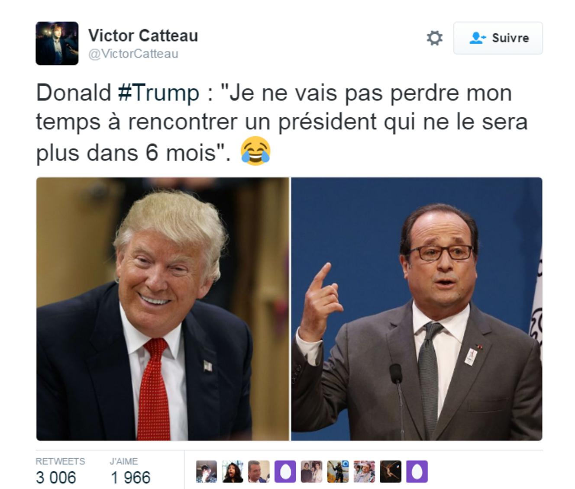
Task: Open the Victor Catteau display name link
Action: pos(143,35)
